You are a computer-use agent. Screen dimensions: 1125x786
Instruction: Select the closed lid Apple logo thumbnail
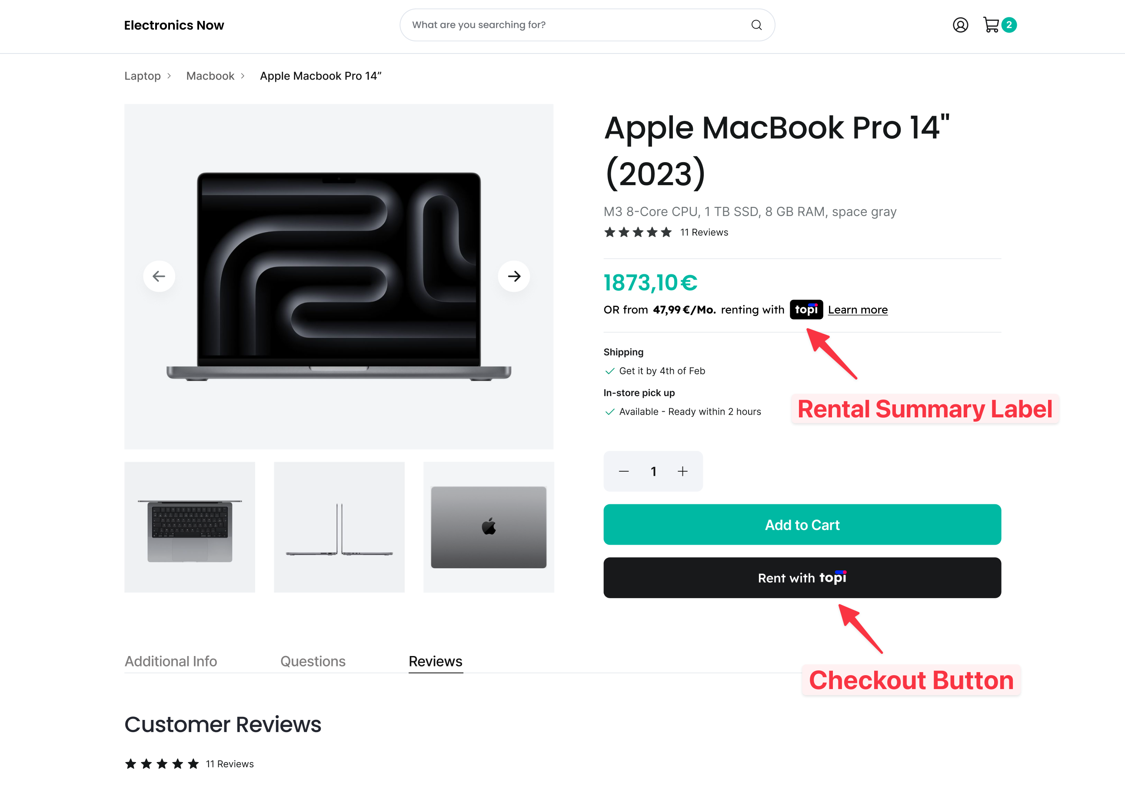pos(489,527)
